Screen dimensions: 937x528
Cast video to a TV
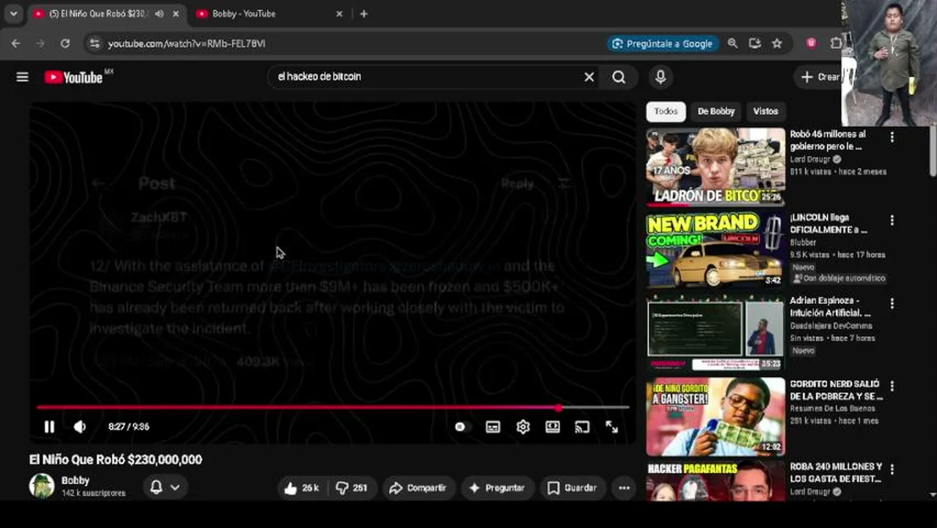(x=582, y=427)
